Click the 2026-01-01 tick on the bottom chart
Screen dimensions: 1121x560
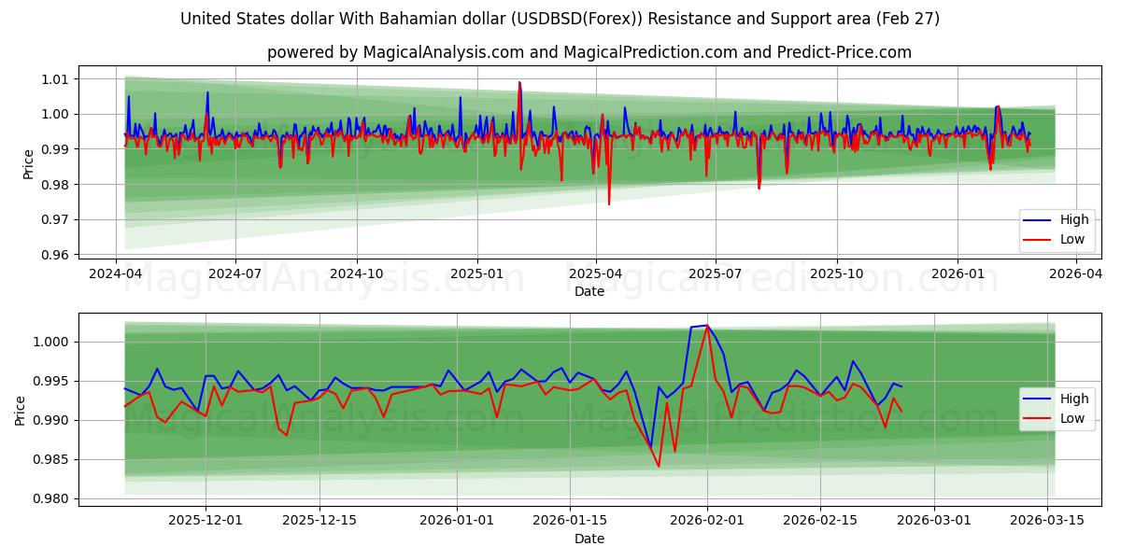pos(458,521)
